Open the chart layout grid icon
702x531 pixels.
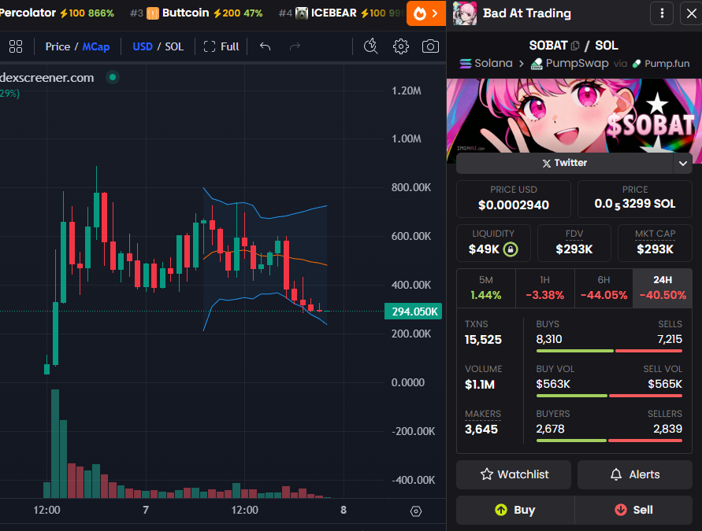[x=16, y=46]
